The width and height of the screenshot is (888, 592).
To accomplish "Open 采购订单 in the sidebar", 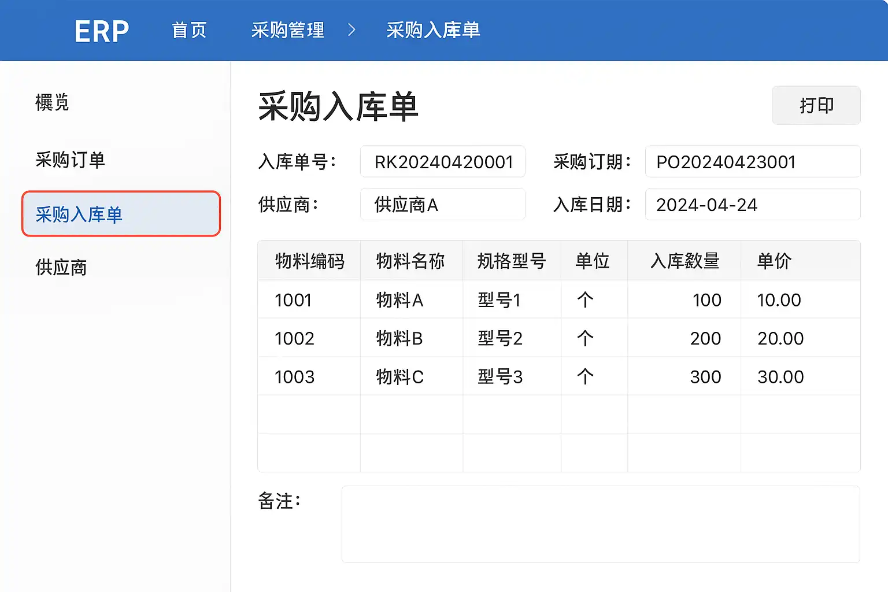I will pos(70,160).
